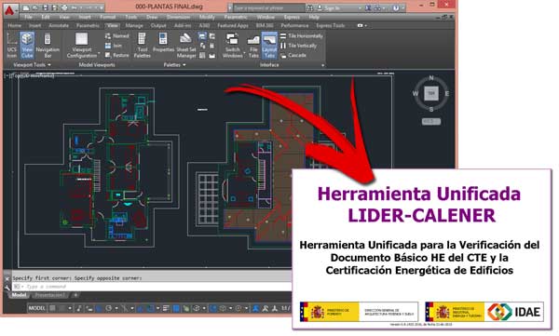Image resolution: width=559 pixels, height=336 pixels.
Task: Expand the Palettes panel
Action: [174, 65]
